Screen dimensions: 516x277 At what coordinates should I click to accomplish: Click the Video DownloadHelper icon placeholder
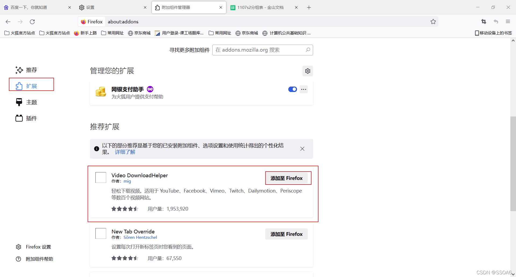click(x=101, y=177)
